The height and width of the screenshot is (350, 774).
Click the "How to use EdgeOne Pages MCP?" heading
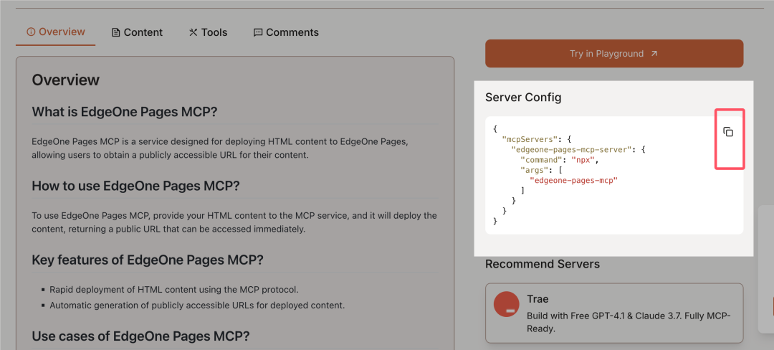pos(135,186)
